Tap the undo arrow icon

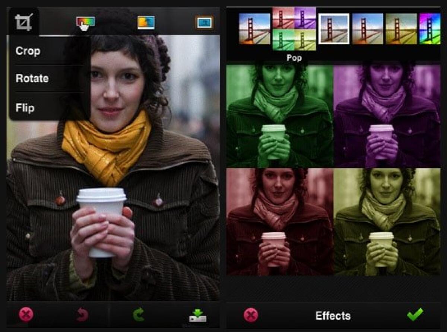[x=82, y=315]
